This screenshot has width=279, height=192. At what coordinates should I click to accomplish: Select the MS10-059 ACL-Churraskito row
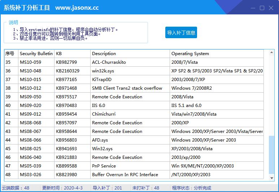tap(108, 62)
